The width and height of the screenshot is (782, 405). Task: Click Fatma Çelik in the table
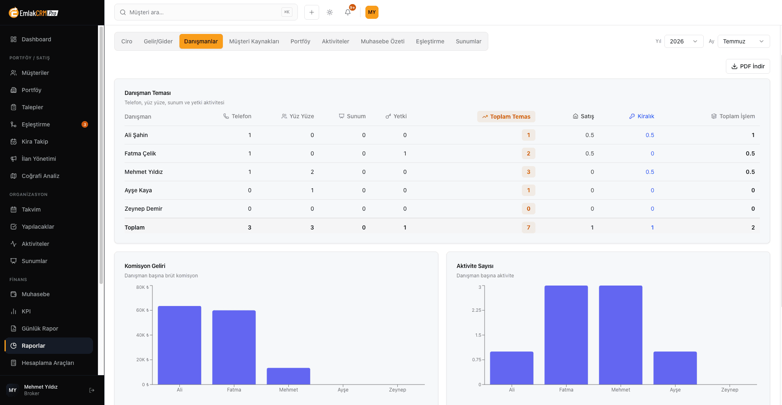coord(140,153)
